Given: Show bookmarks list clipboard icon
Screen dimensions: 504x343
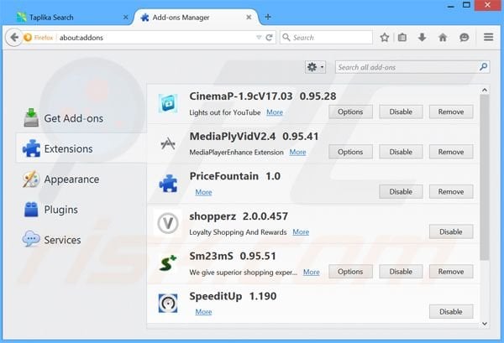Looking at the screenshot, I should coord(402,38).
